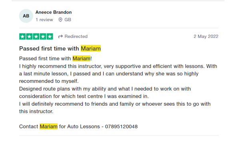Click the 2 May 2022 date
The height and width of the screenshot is (144, 238).
206,36
